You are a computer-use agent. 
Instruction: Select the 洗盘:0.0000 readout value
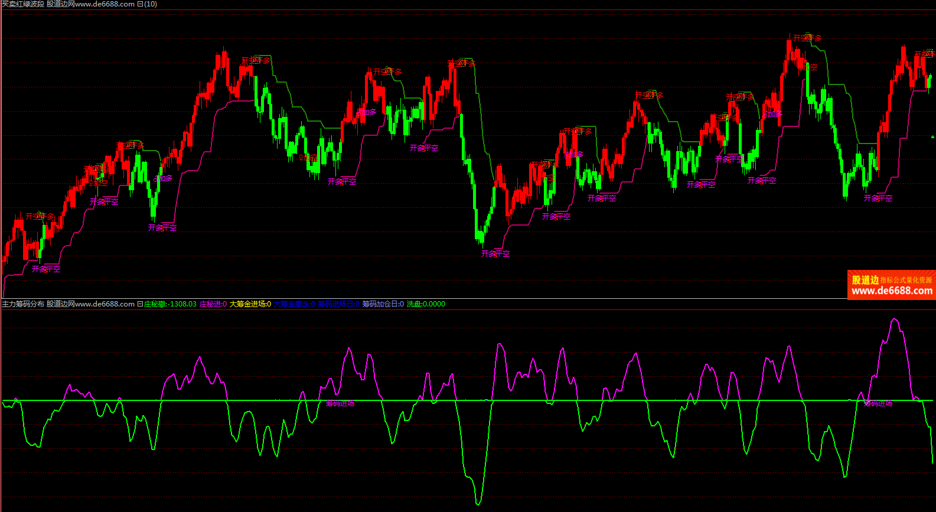(426, 304)
